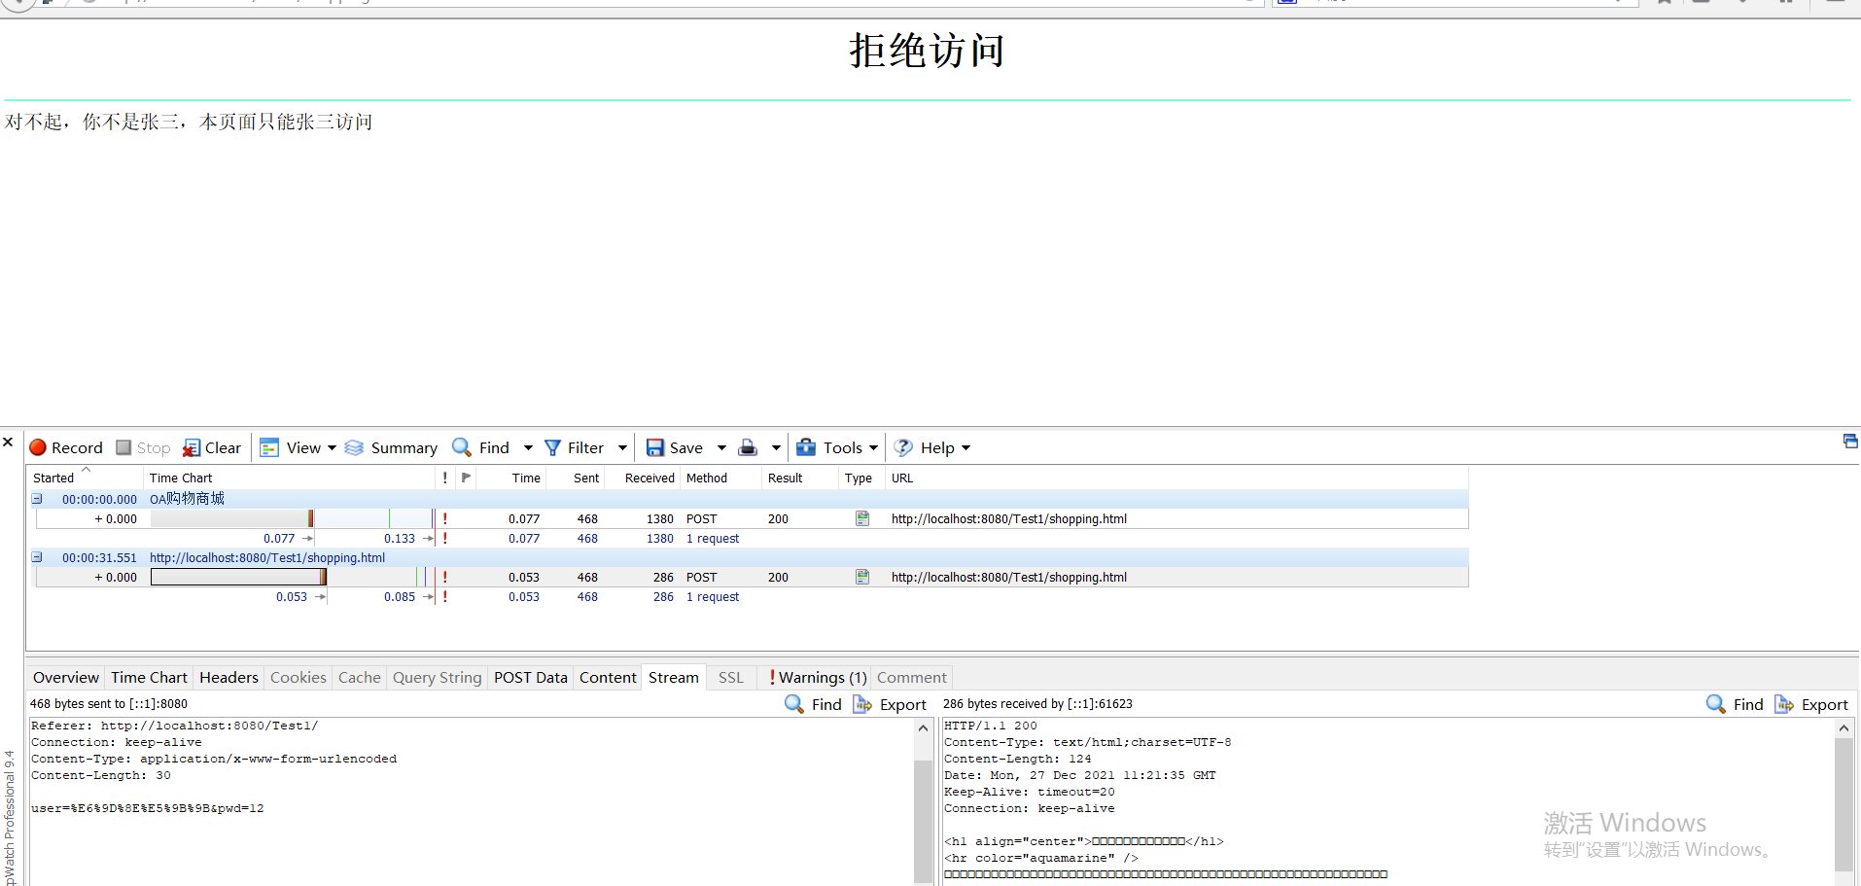Image resolution: width=1861 pixels, height=886 pixels.
Task: Open the Warnings (1) tab
Action: (817, 677)
